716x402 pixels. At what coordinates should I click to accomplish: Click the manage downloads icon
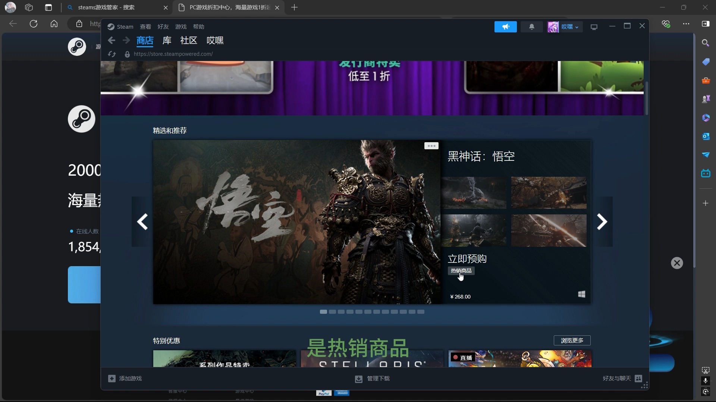click(358, 379)
